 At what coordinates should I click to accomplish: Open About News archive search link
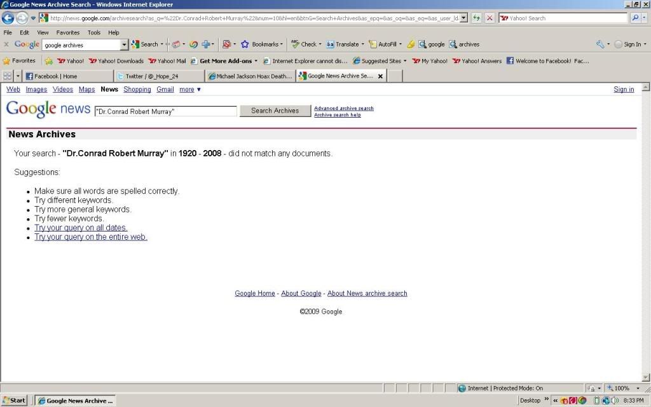coord(367,293)
